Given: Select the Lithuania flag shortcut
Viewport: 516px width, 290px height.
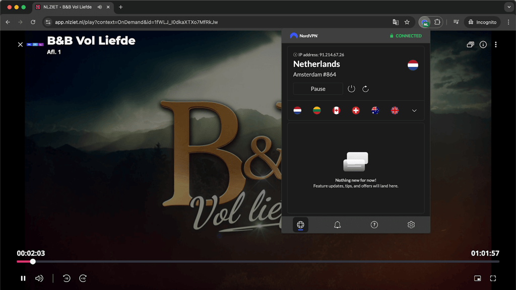Looking at the screenshot, I should click(x=317, y=110).
